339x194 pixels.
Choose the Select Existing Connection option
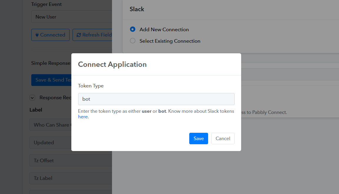[133, 41]
